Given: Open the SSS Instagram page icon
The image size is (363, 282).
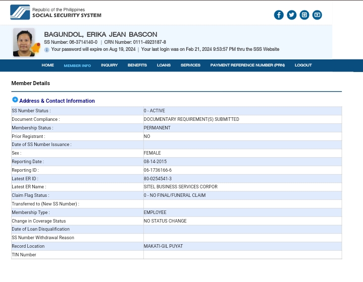Looking at the screenshot, I should [x=304, y=15].
